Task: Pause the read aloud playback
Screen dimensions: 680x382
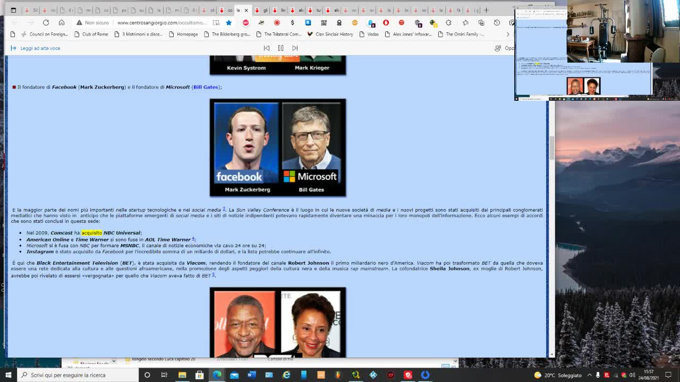Action: tap(280, 48)
